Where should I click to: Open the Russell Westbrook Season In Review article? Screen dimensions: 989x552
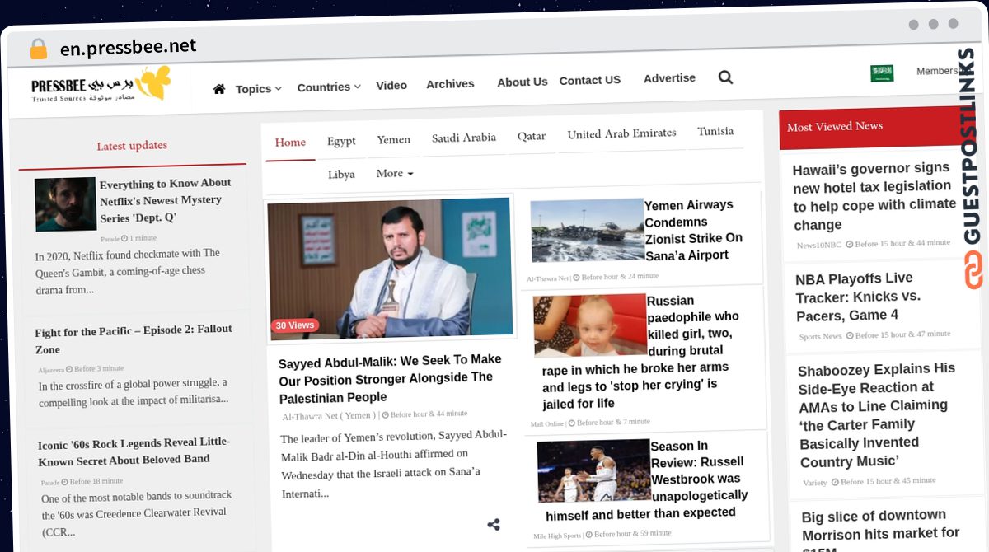[646, 480]
